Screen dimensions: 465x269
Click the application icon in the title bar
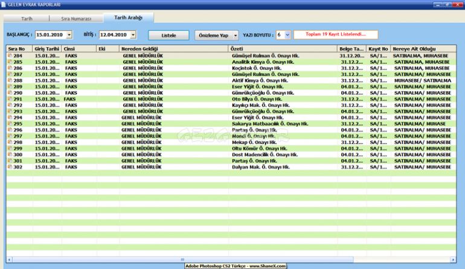(4, 4)
